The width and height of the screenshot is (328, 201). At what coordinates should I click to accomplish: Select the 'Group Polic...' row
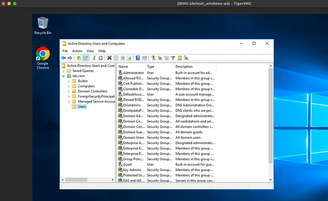point(167,159)
